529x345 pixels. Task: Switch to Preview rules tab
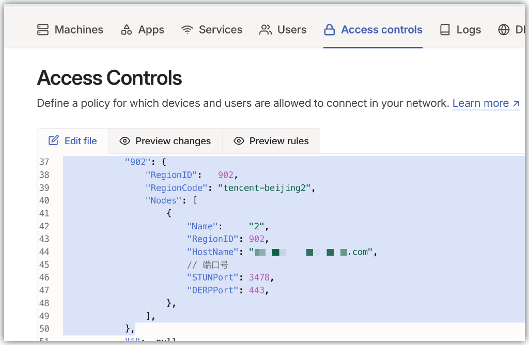[x=278, y=141]
